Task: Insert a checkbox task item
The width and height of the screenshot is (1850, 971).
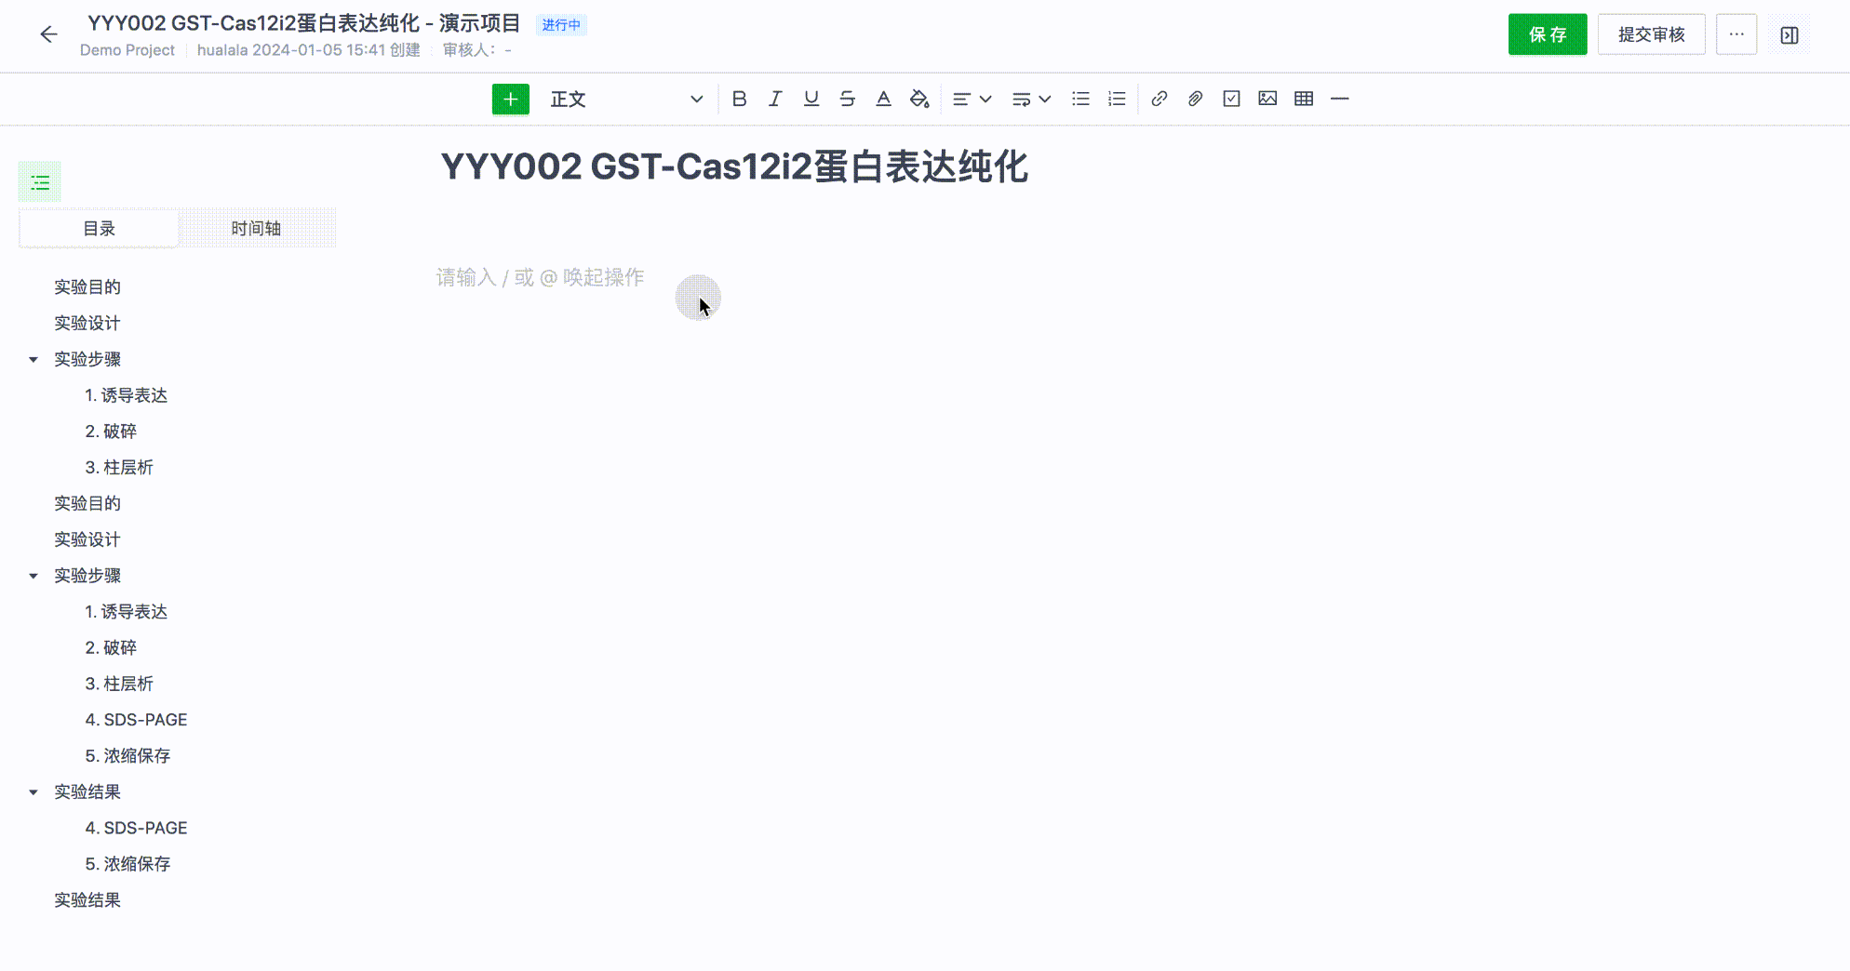Action: coord(1231,99)
